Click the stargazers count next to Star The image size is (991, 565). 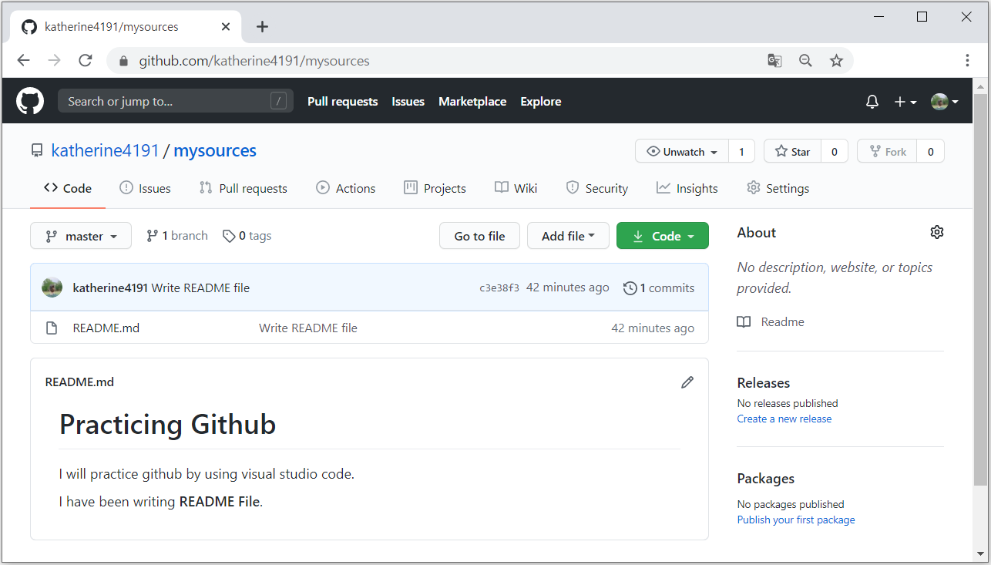(x=835, y=151)
